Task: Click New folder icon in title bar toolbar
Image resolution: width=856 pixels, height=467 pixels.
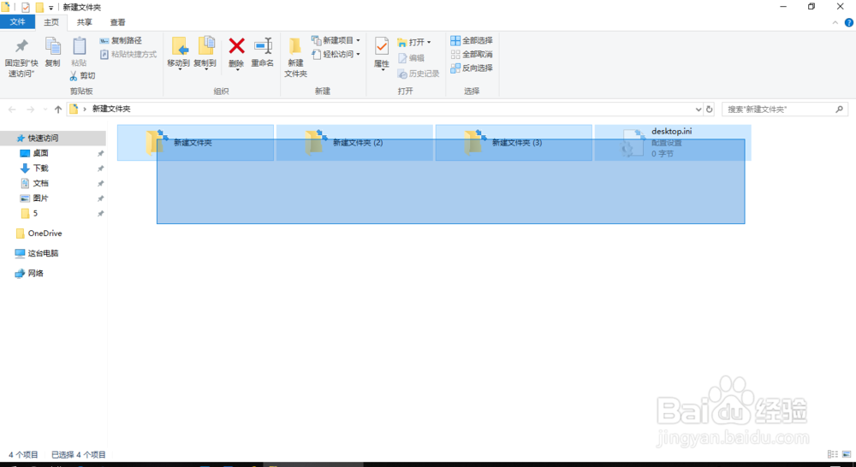Action: (x=39, y=8)
